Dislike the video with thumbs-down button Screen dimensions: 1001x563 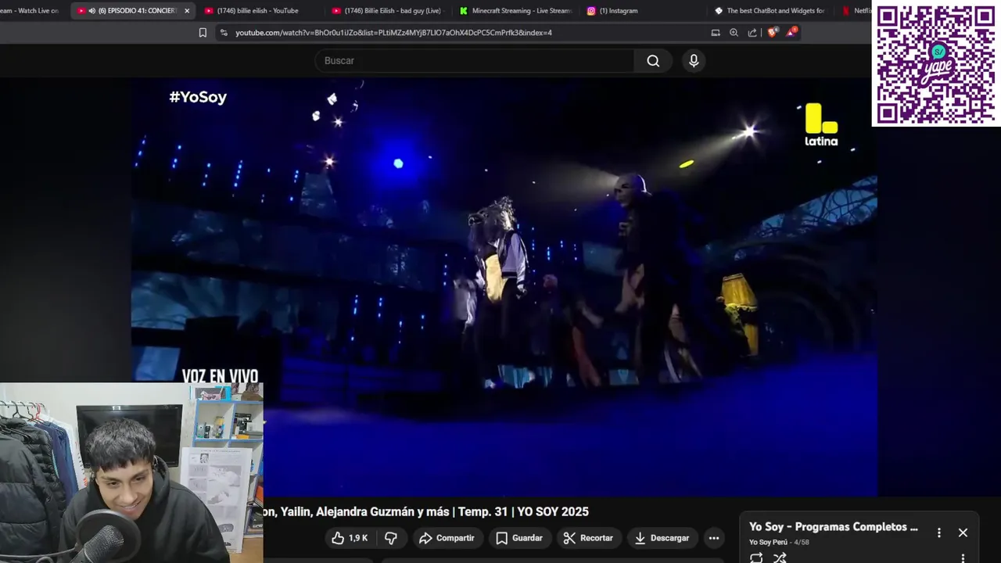[x=391, y=538]
